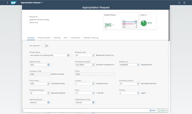Viewport: 192px width, 114px height.
Task: Open value help for Investment Program
Action: (93, 65)
